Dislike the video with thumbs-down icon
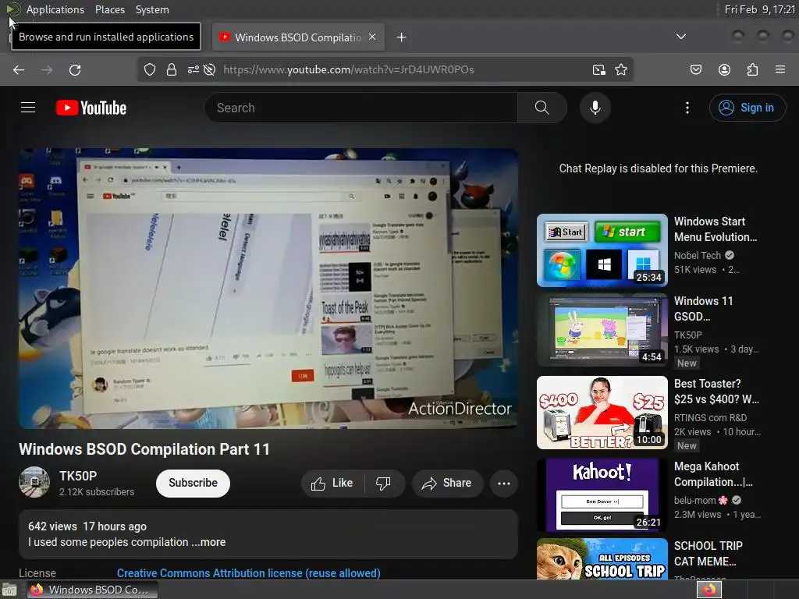Viewport: 799px width, 599px height. click(383, 483)
